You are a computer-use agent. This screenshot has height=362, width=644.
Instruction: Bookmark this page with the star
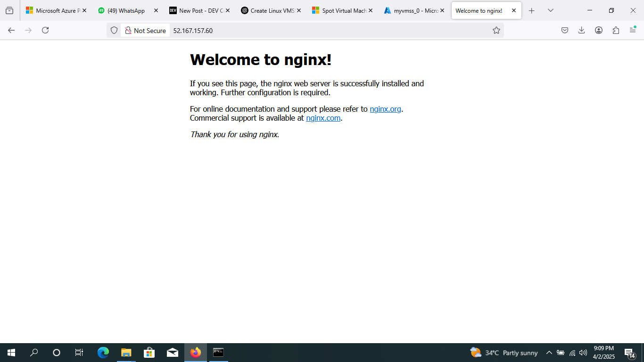point(496,30)
